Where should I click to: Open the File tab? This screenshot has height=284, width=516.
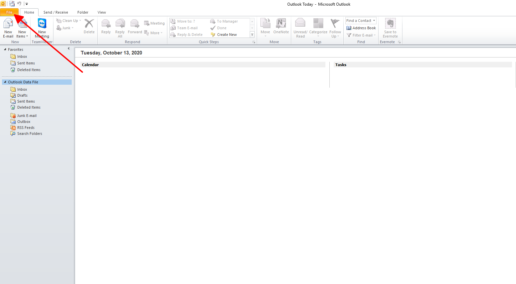(9, 12)
